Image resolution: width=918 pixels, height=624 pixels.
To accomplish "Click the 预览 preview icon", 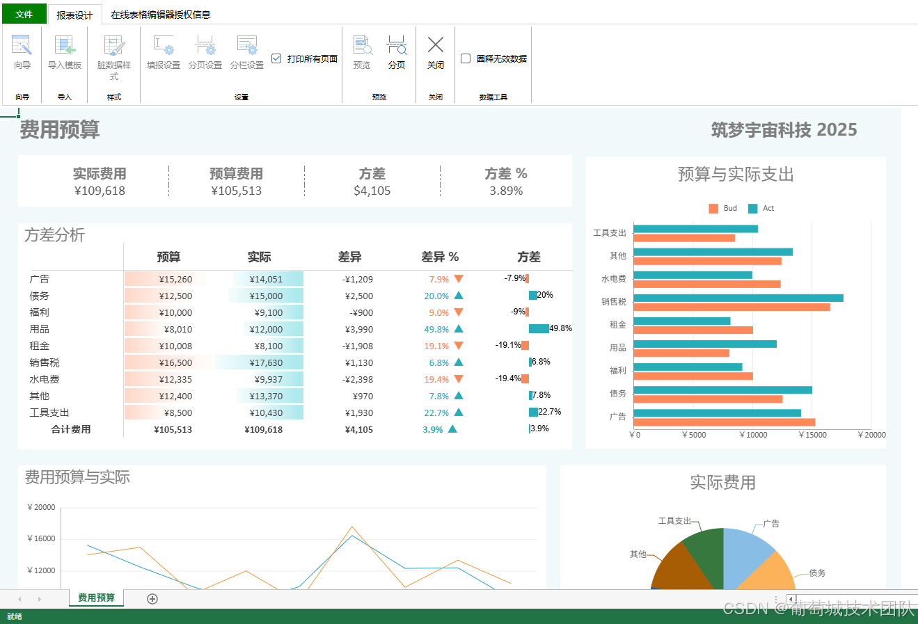I will (x=362, y=46).
